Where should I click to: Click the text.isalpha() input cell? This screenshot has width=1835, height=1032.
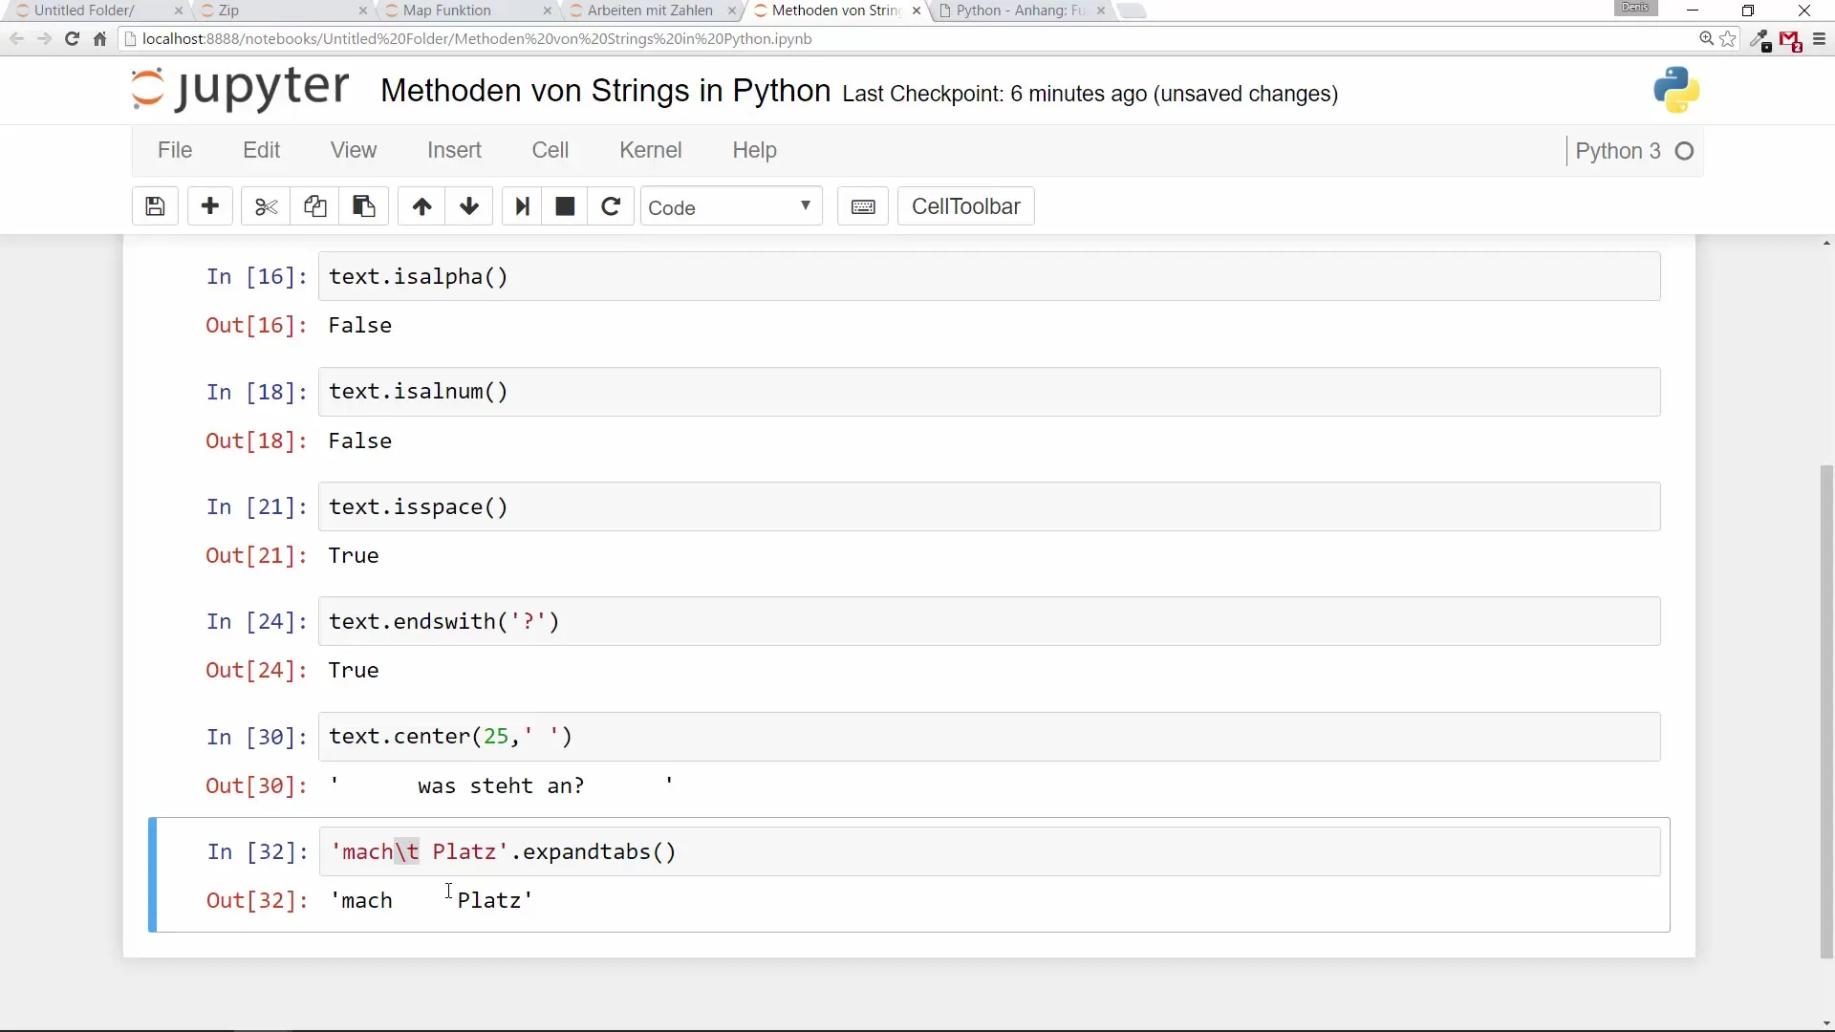coord(989,276)
